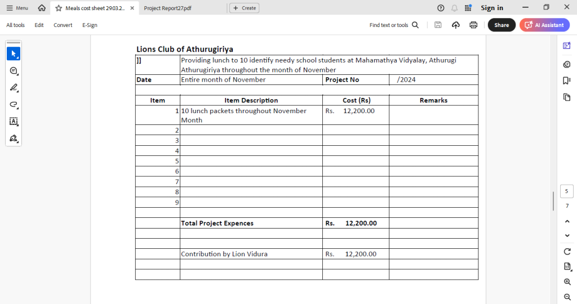The height and width of the screenshot is (304, 577).
Task: Close the Meals cost sheet tab
Action: click(x=132, y=8)
